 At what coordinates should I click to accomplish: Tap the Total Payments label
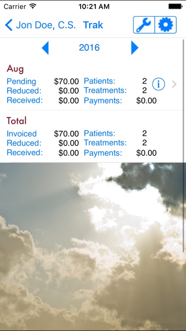coord(103,153)
